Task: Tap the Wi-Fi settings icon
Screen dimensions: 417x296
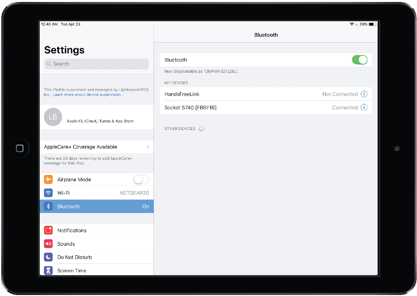Action: pyautogui.click(x=48, y=193)
